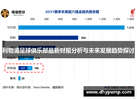
Task: Click the 1,000 axis tick label
Action: tap(89, 19)
